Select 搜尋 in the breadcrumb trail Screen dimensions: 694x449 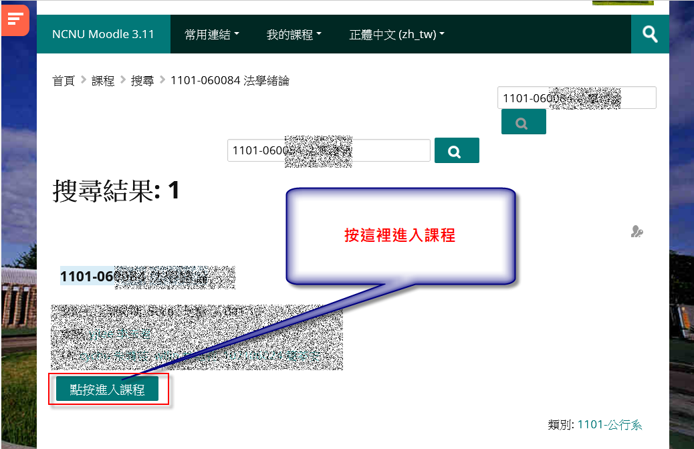tap(142, 81)
